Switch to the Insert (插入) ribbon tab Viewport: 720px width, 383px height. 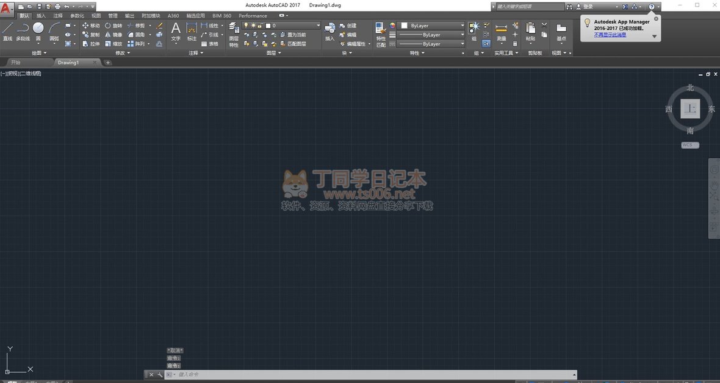click(41, 16)
